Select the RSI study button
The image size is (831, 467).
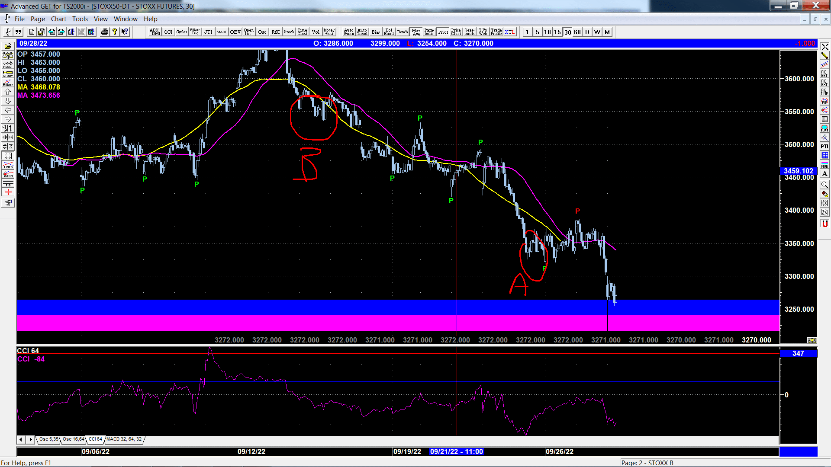tap(276, 32)
